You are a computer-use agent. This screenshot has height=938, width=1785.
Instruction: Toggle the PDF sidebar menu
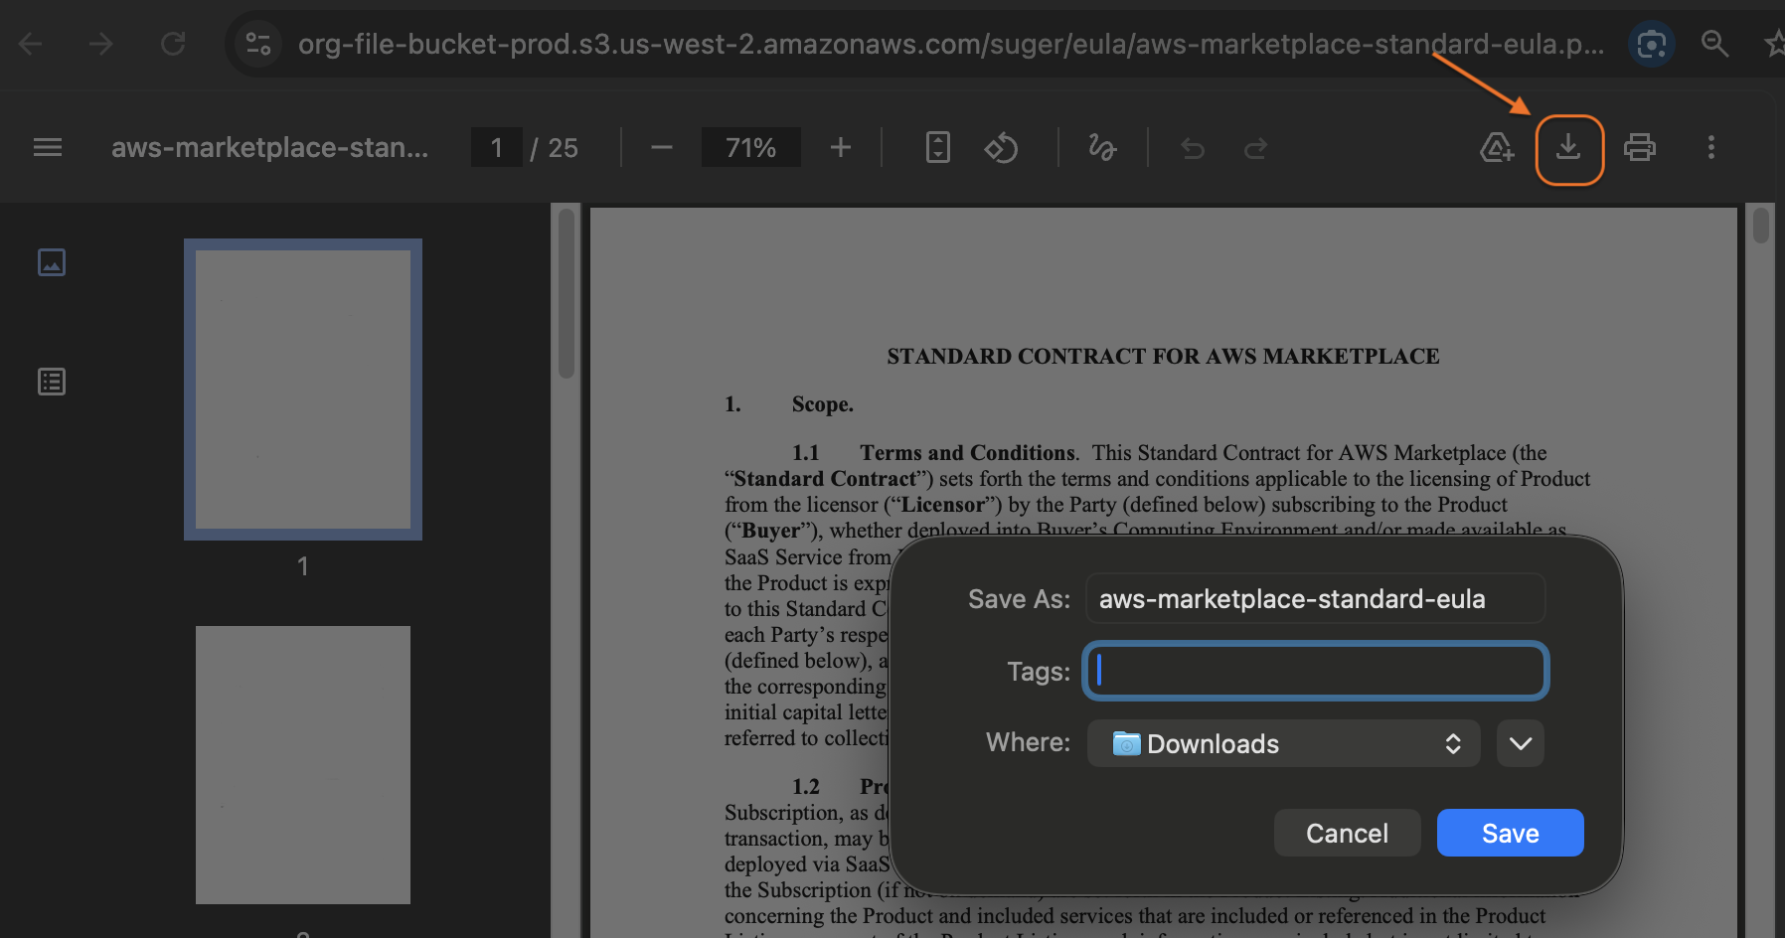48,148
